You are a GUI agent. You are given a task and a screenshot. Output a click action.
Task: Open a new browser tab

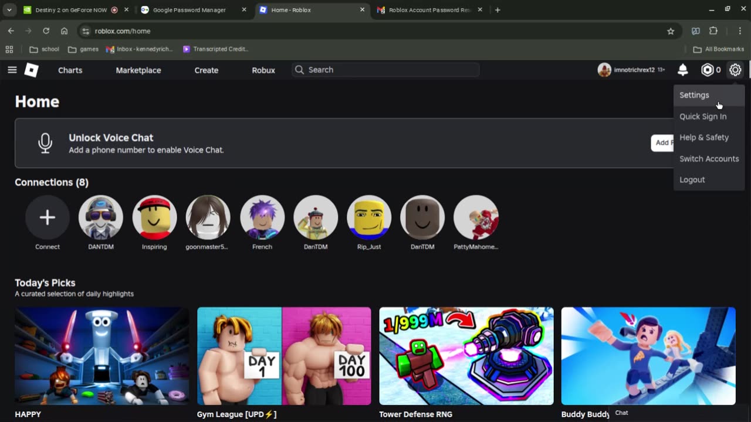pos(498,10)
